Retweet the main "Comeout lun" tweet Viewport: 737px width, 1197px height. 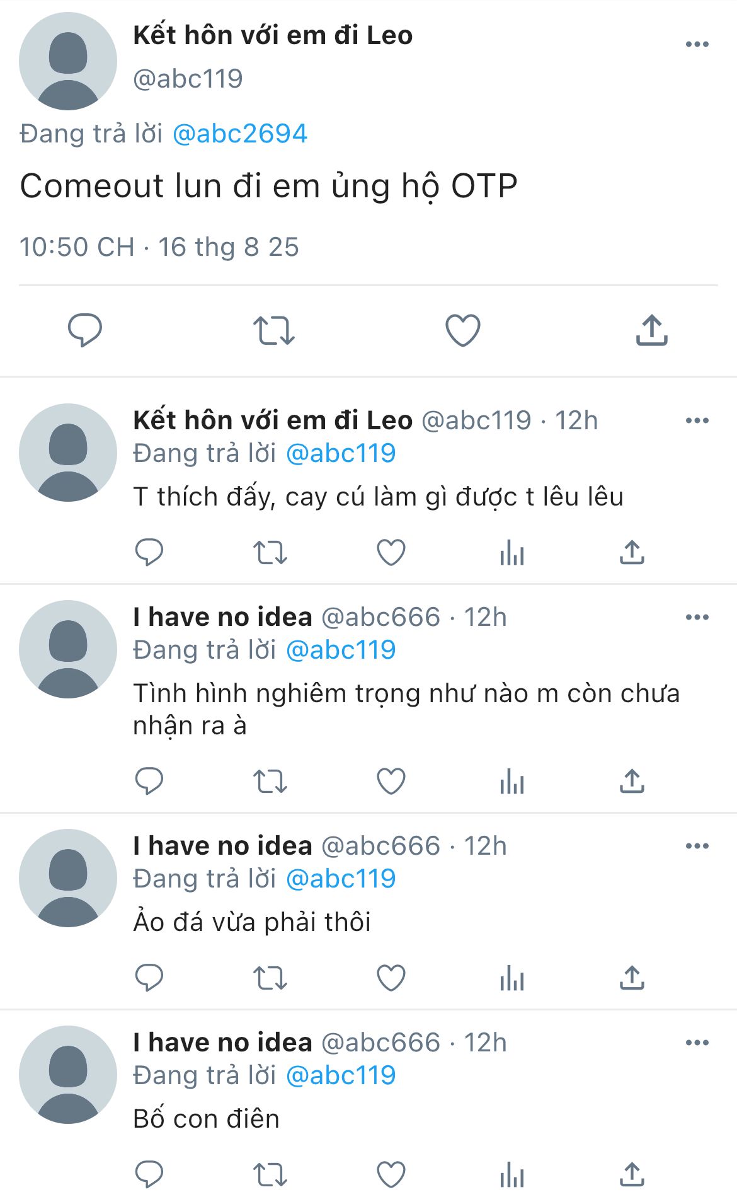(274, 330)
